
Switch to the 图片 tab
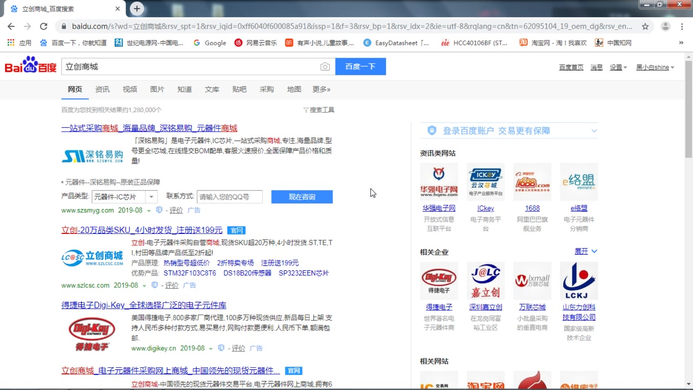point(157,89)
